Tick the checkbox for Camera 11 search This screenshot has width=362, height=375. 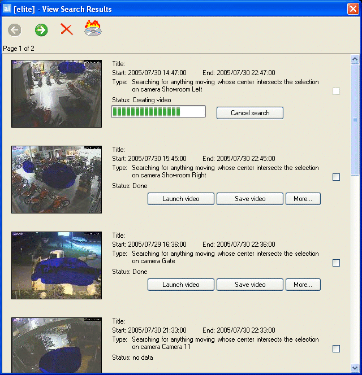(336, 348)
